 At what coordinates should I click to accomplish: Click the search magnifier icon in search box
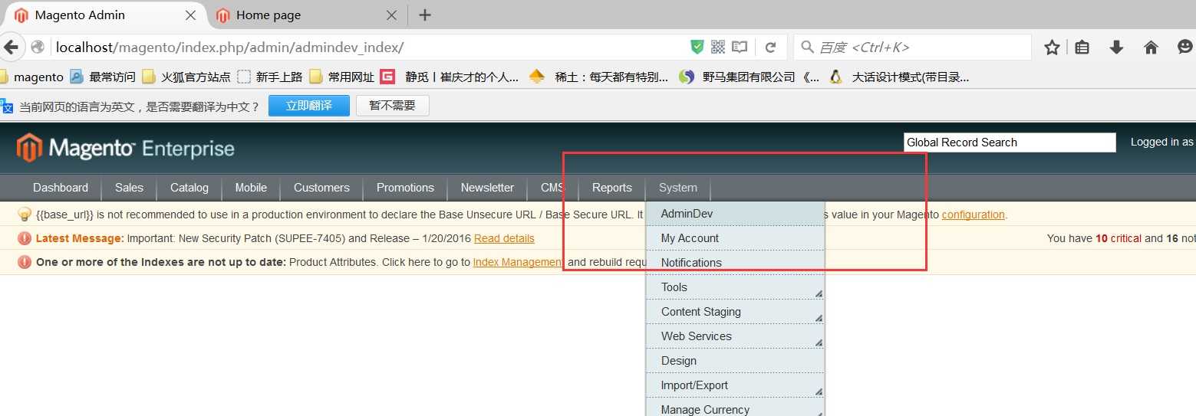(807, 47)
